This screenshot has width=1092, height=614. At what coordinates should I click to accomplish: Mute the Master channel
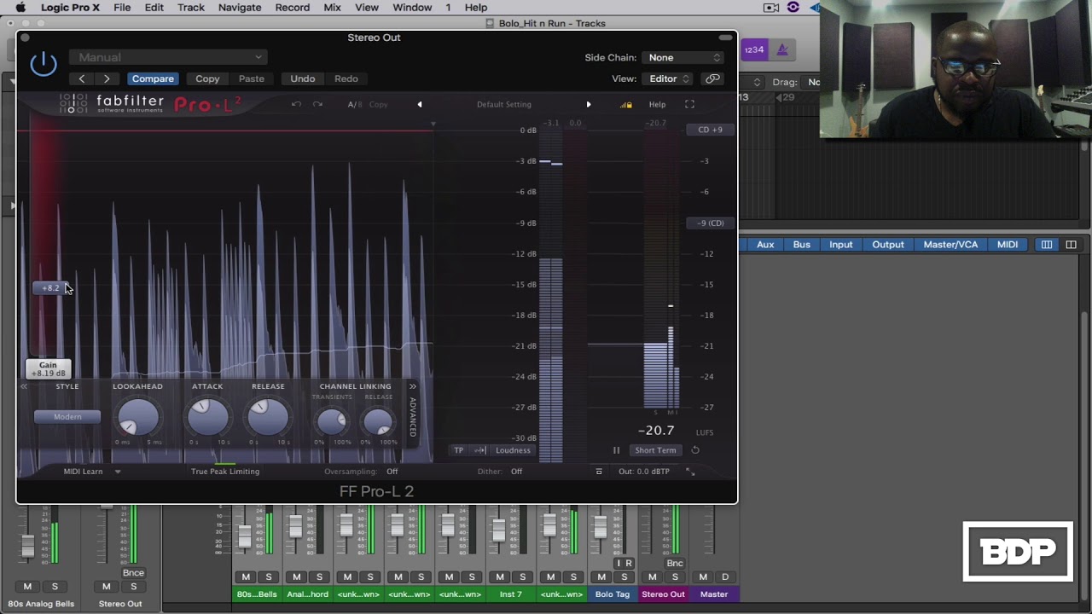point(703,577)
